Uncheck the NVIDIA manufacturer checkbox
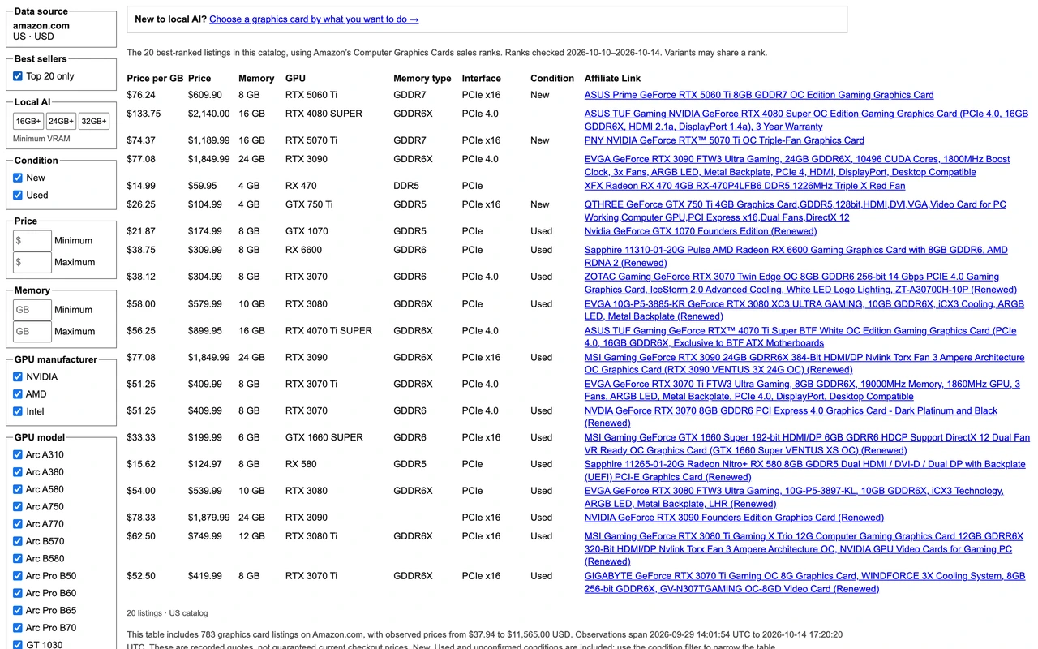 coord(18,376)
